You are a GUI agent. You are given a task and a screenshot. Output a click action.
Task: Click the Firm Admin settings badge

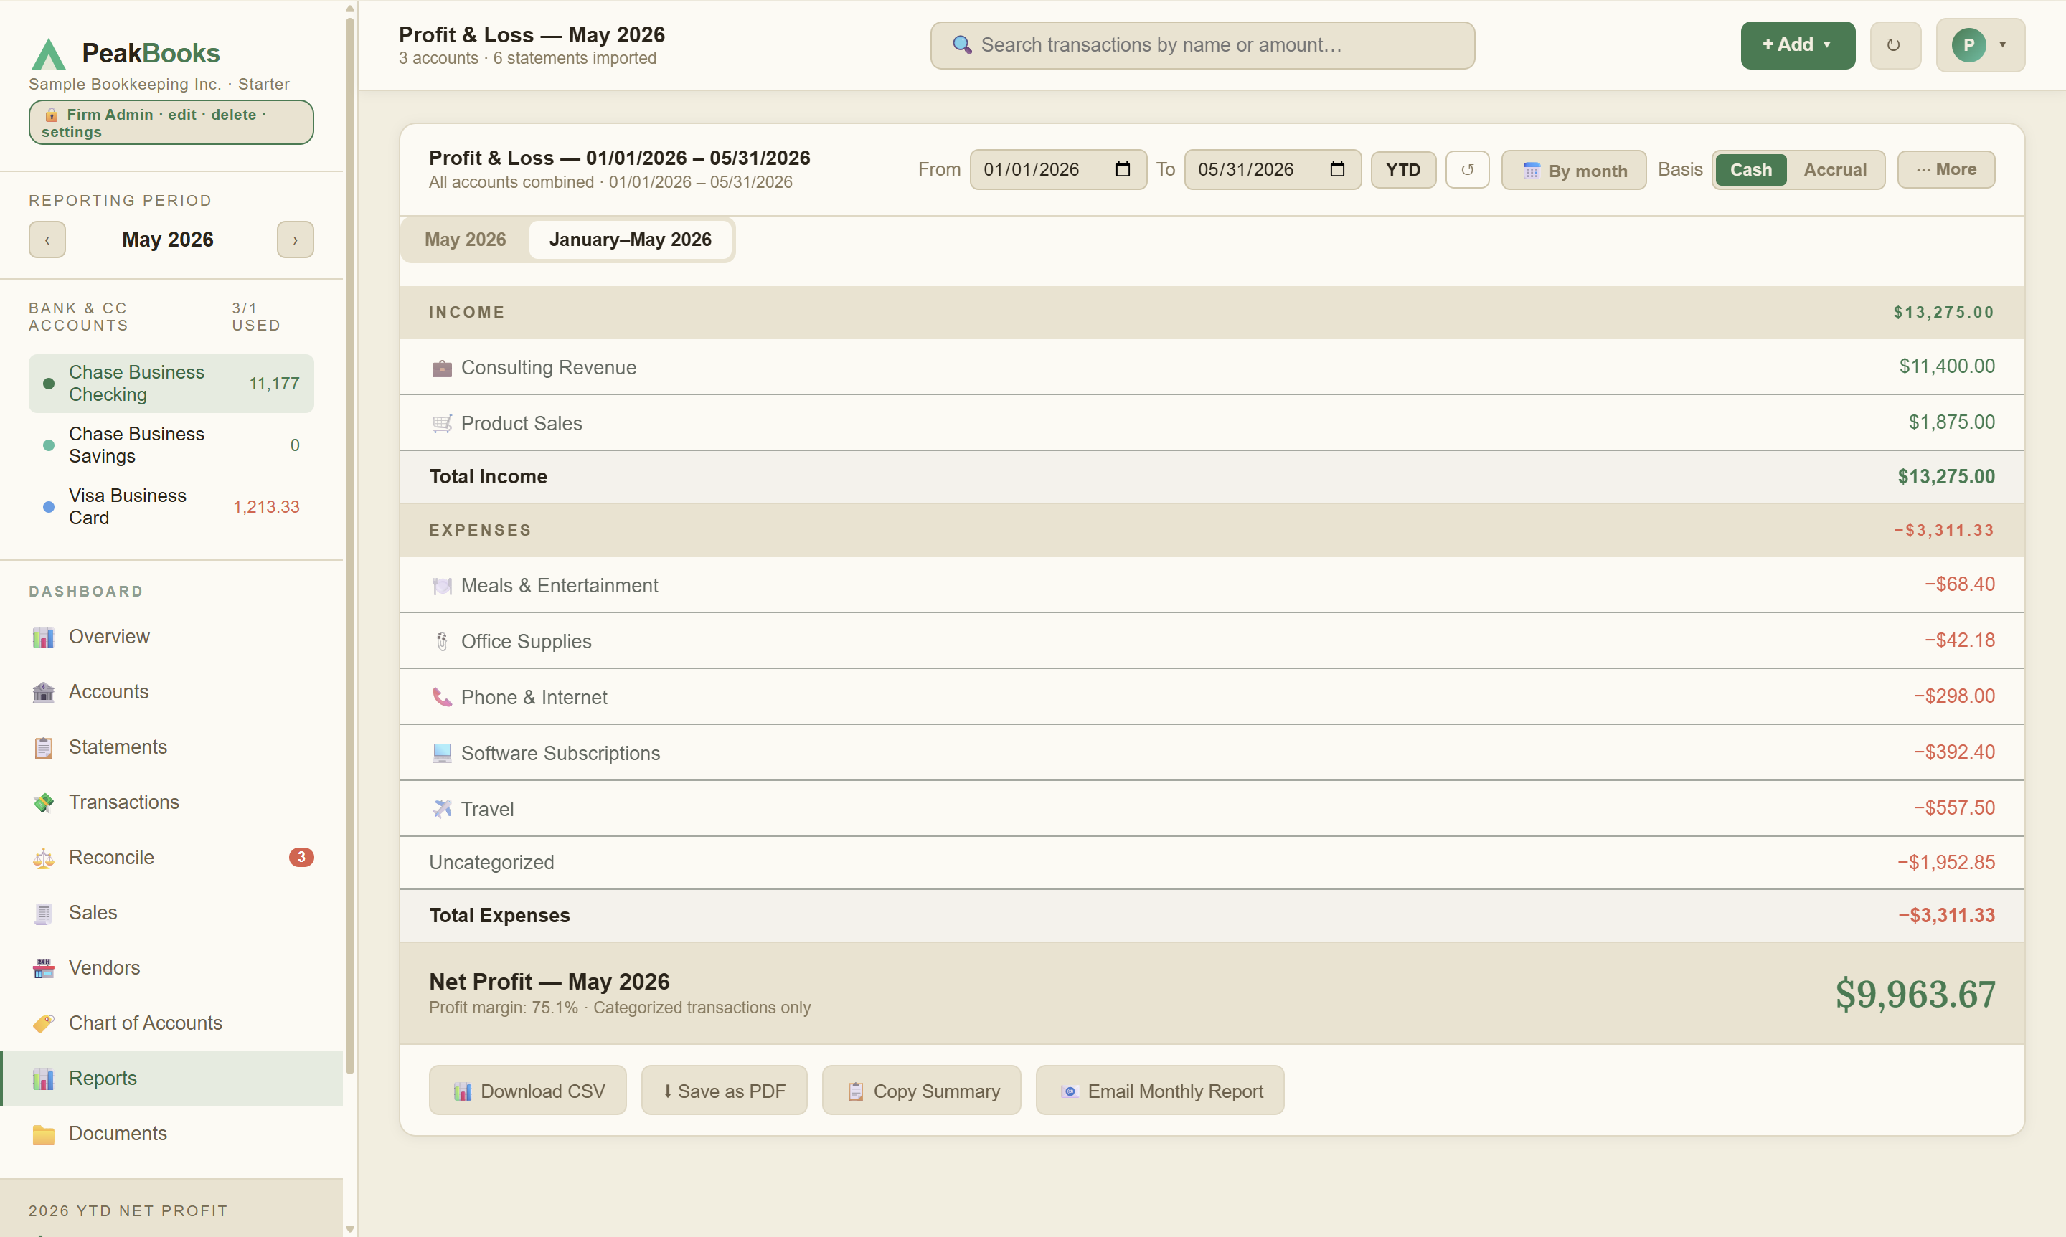tap(171, 123)
